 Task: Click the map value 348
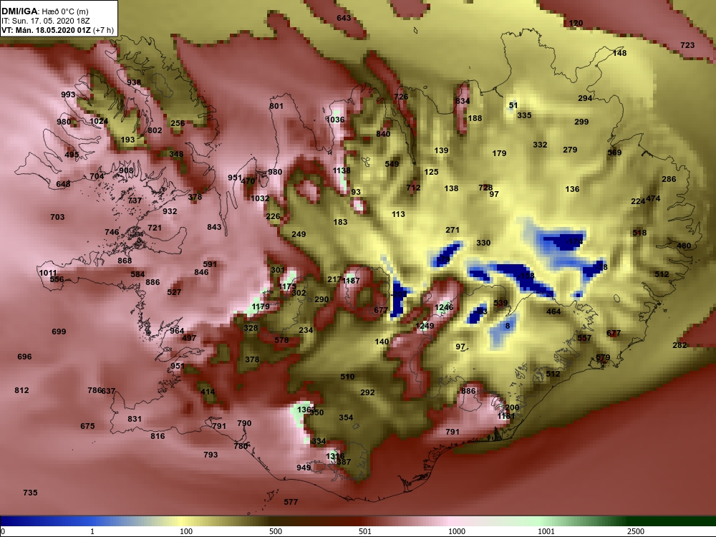(176, 154)
